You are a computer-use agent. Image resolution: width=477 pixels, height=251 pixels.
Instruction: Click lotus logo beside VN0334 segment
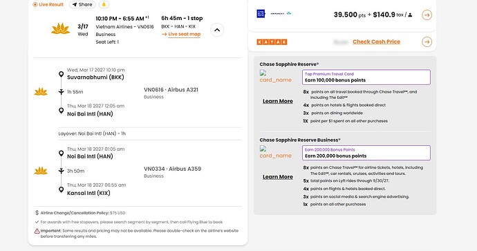pyautogui.click(x=41, y=171)
